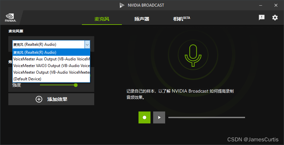Click the 强度 label text
The width and height of the screenshot is (284, 145).
(x=17, y=85)
